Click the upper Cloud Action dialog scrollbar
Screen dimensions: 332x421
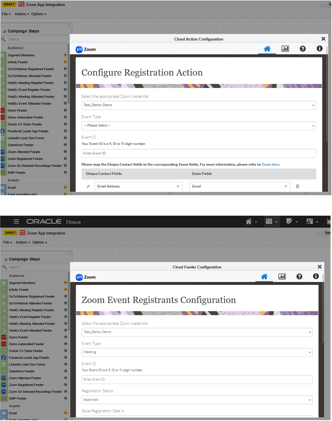(327, 94)
